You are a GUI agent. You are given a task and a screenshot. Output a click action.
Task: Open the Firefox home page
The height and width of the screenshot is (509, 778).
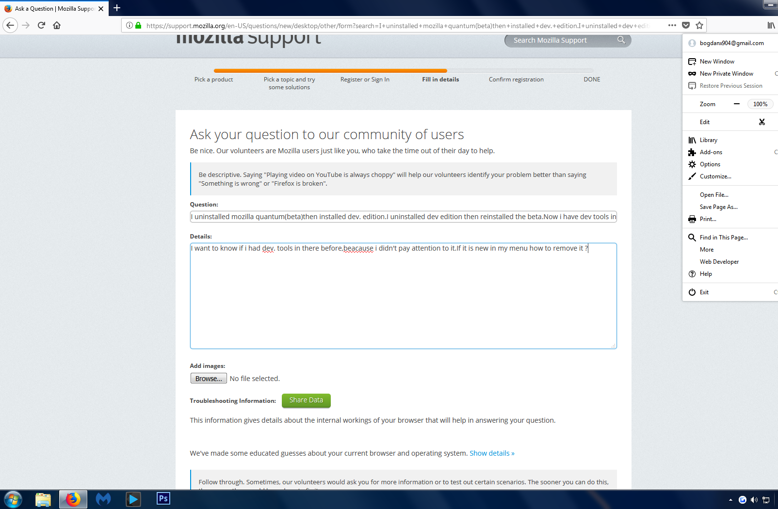(x=57, y=25)
